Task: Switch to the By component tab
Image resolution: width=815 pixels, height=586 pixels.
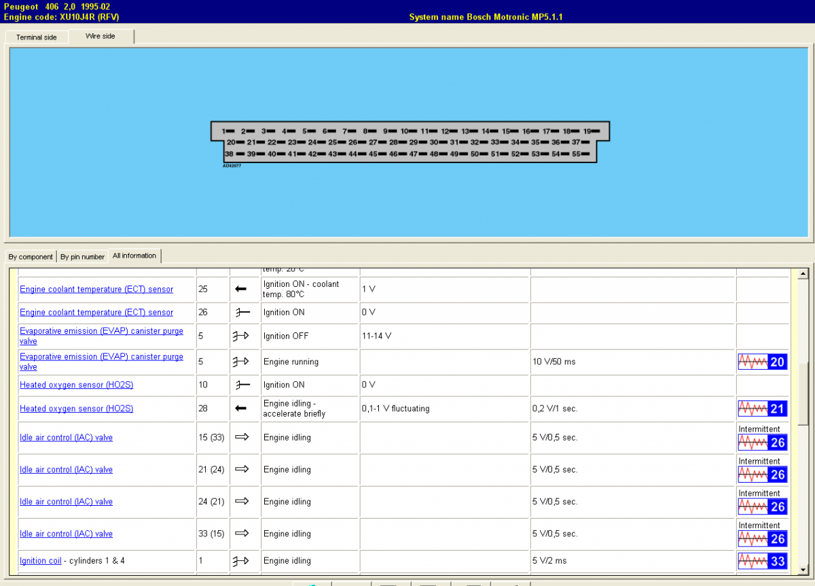Action: 31,257
